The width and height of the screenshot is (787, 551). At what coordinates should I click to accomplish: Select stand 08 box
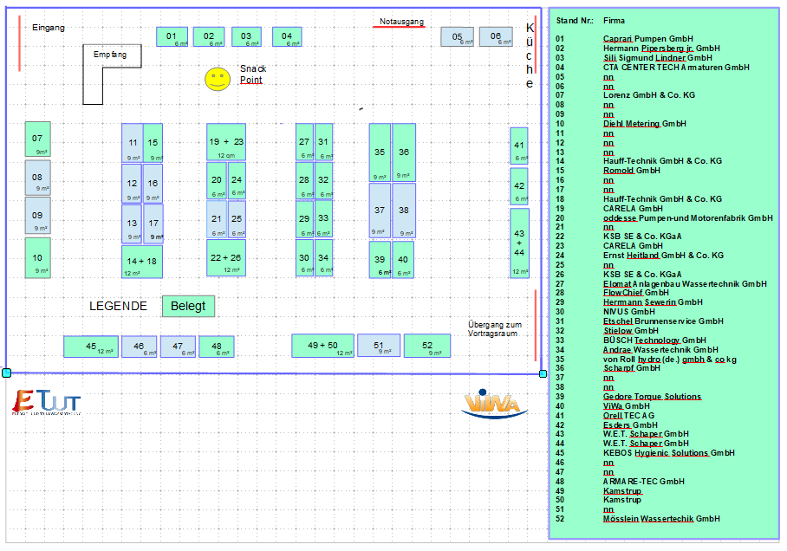(37, 177)
